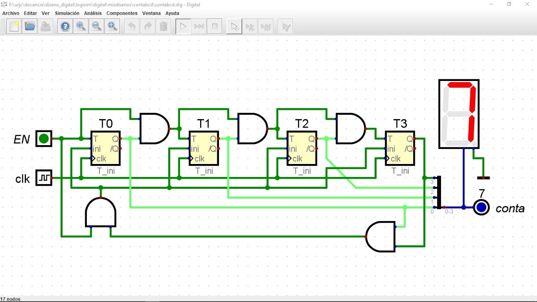Select the T2 flip-flop
The width and height of the screenshot is (537, 302).
(x=302, y=148)
